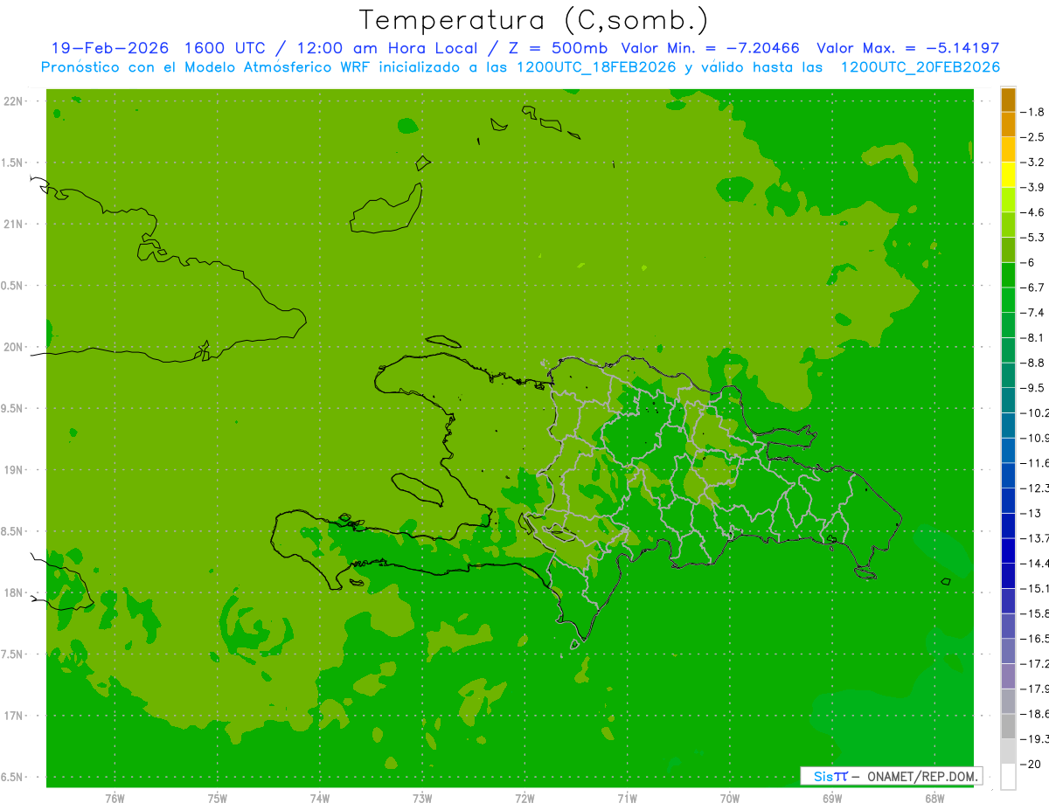Select the date text "19-Feb-2026"

coord(109,48)
